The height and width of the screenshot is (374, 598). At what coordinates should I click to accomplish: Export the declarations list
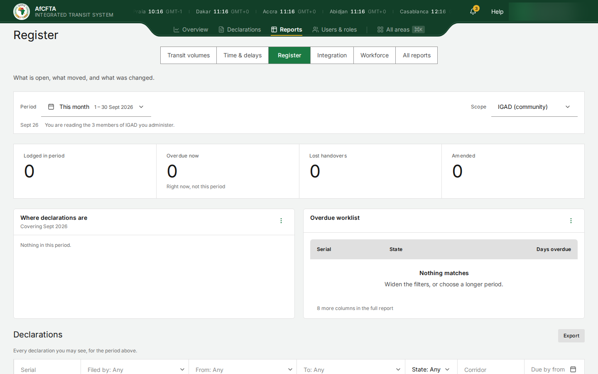click(x=571, y=336)
